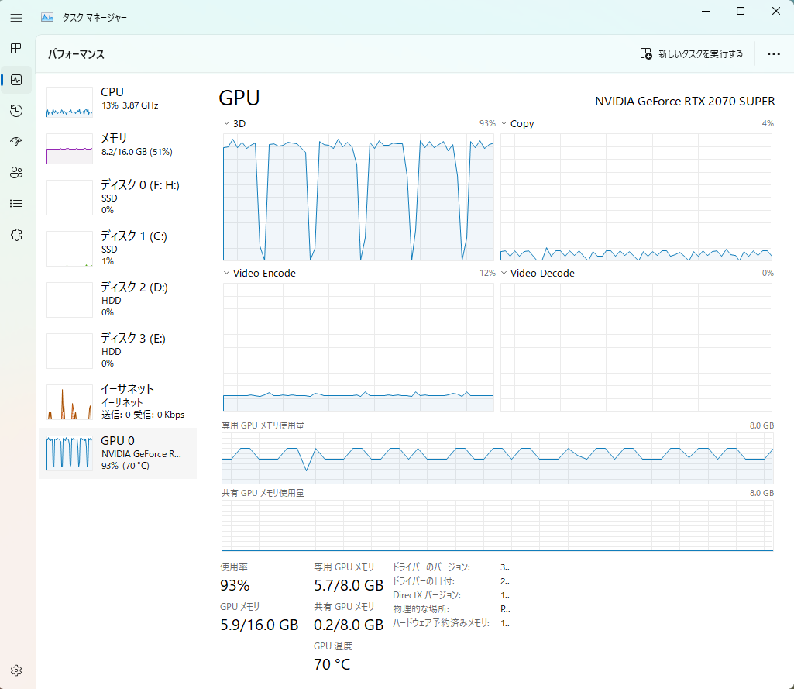Click the 5.9/16.0 GB GPU memory value
Image resolution: width=794 pixels, height=689 pixels.
point(259,625)
